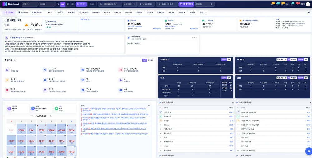Click the workflow icon beside 0/0/0
The height and width of the screenshot is (158, 312).
[45, 70]
